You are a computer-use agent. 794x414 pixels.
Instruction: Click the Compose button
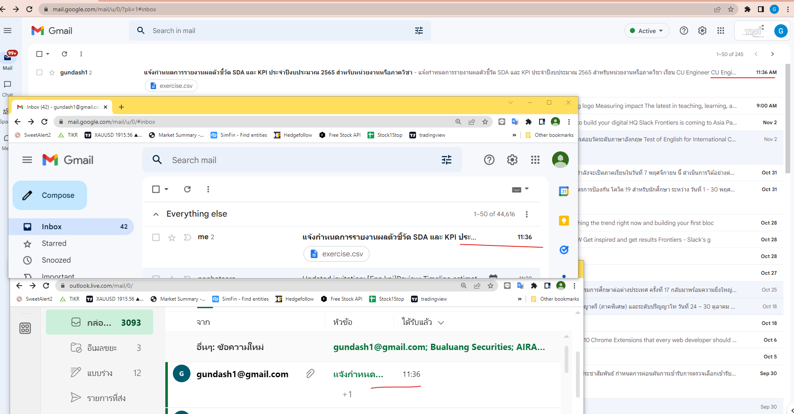[49, 195]
